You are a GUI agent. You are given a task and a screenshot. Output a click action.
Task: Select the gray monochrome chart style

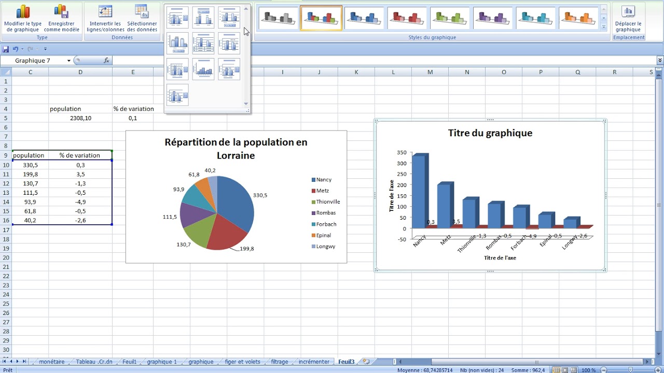278,18
